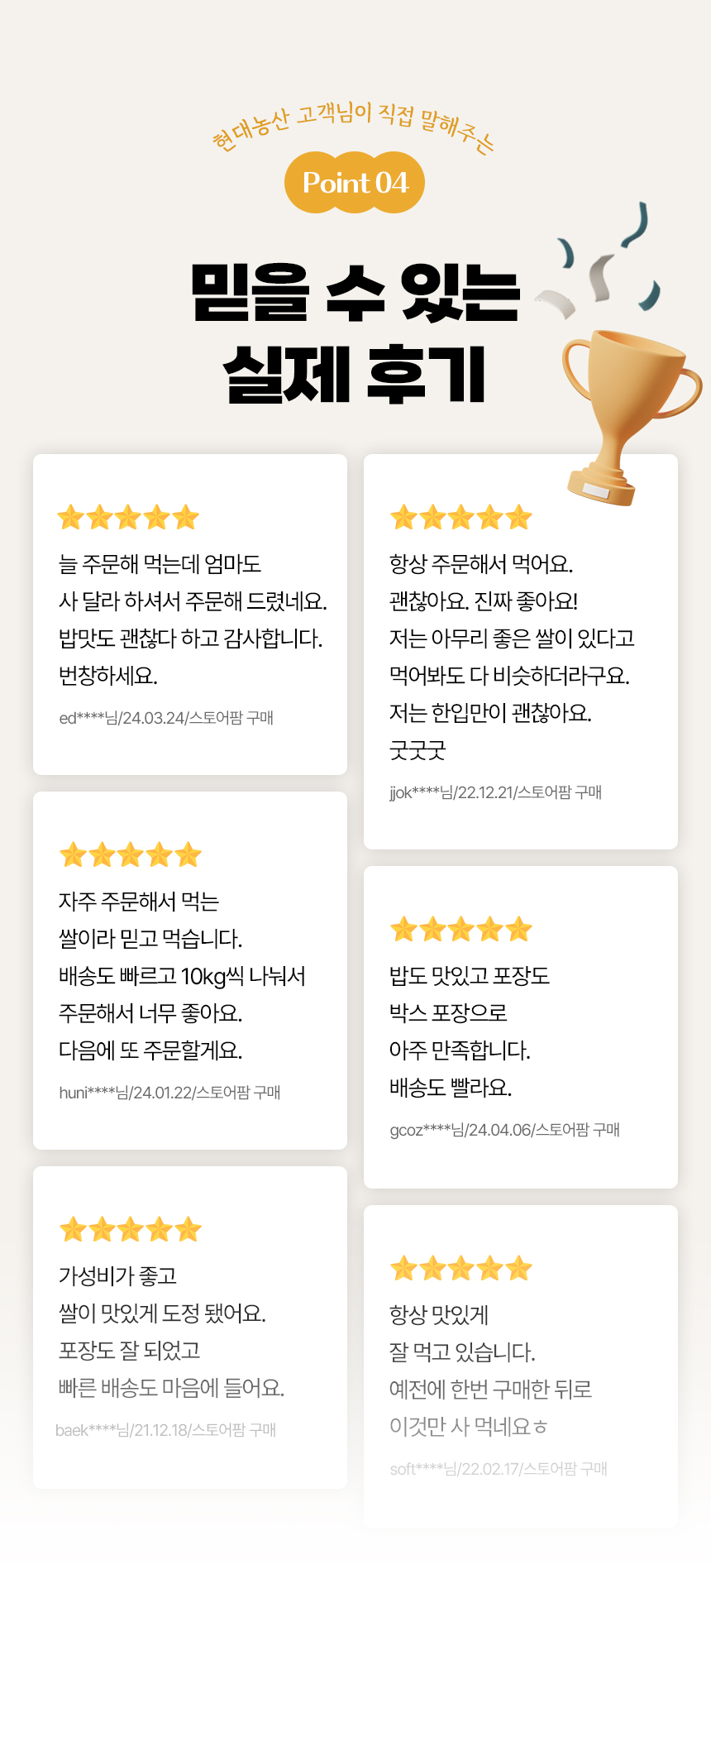Click review text "가성비가 좋고"
The height and width of the screenshot is (1751, 711).
(117, 1276)
